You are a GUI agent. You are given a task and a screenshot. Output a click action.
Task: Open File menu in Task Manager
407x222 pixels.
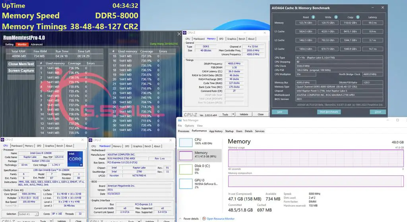[180, 126]
